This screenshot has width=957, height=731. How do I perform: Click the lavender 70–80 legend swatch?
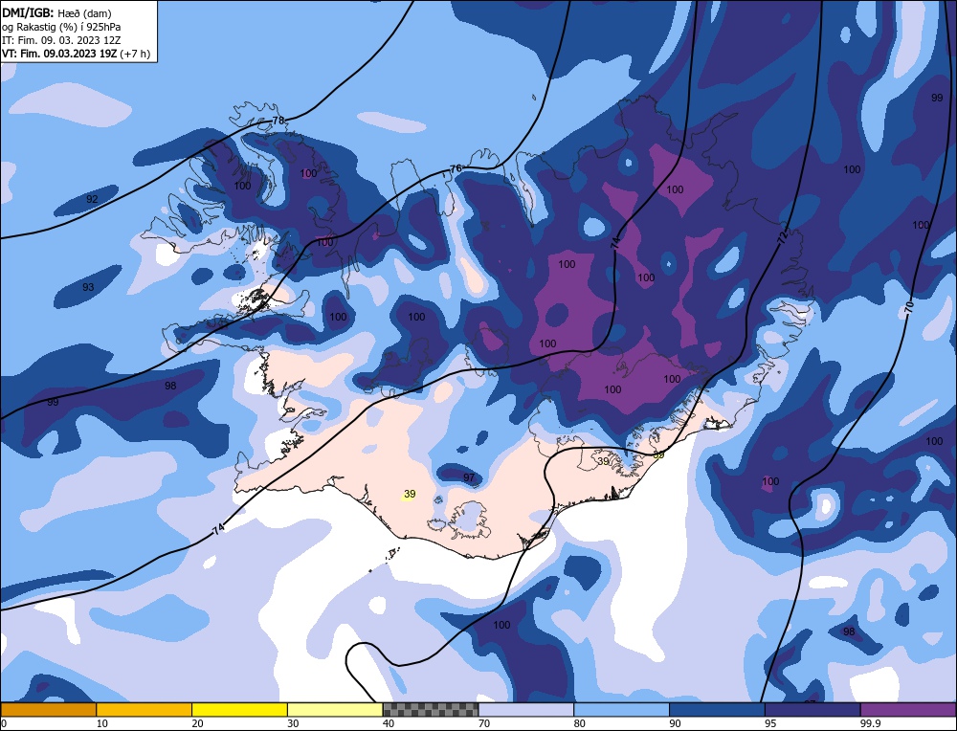[x=526, y=709]
